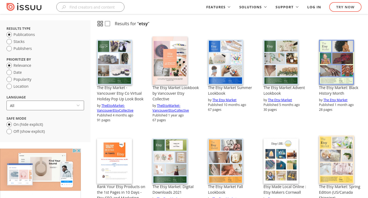Click the issuu logo
The width and height of the screenshot is (368, 198).
(24, 7)
